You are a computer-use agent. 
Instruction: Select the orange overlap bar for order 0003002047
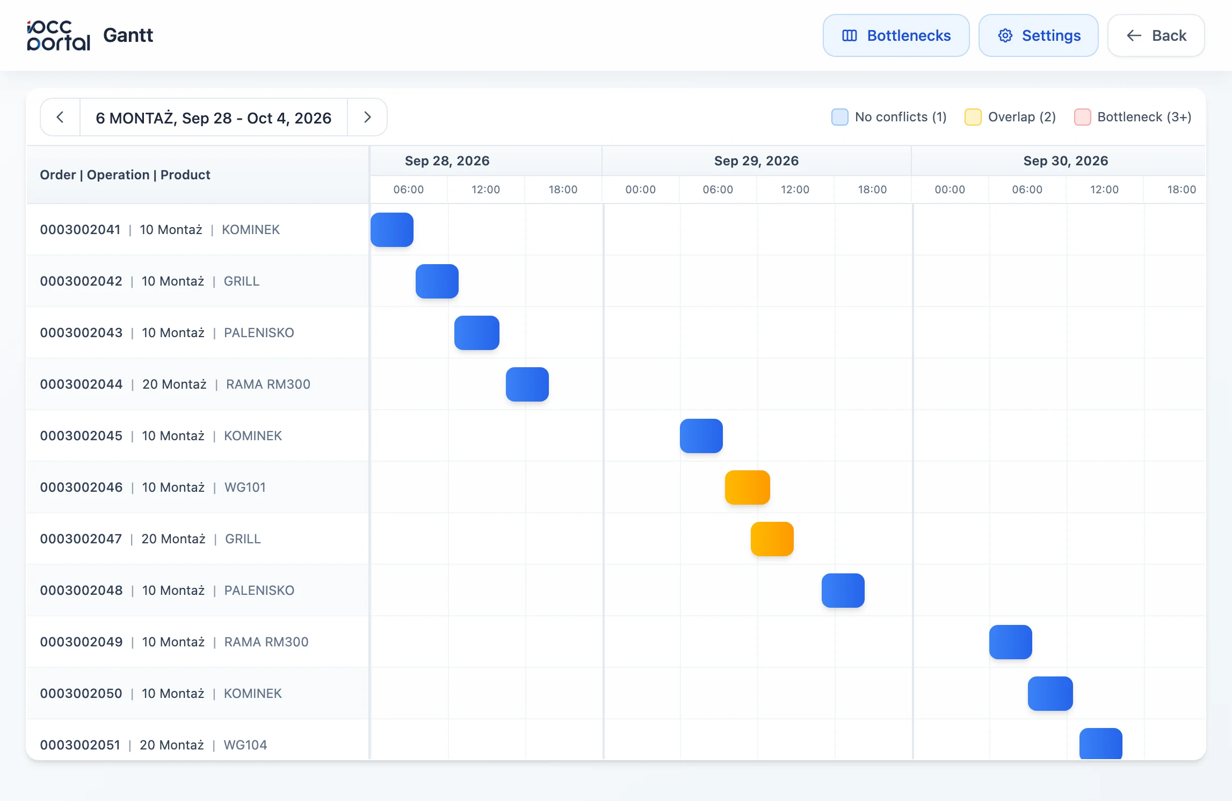(772, 539)
